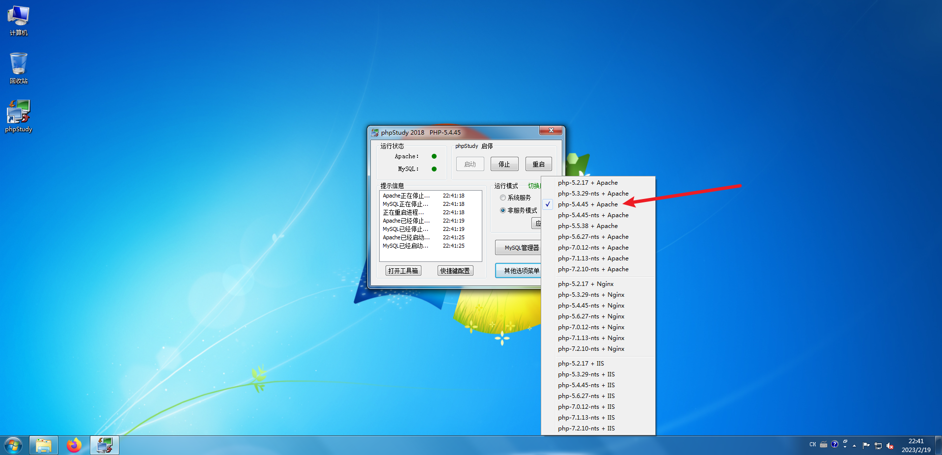Click the 重启 restart button
The height and width of the screenshot is (455, 942).
pyautogui.click(x=539, y=164)
